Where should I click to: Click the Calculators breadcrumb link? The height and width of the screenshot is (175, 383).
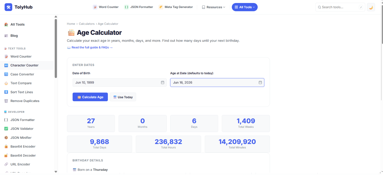tap(87, 24)
